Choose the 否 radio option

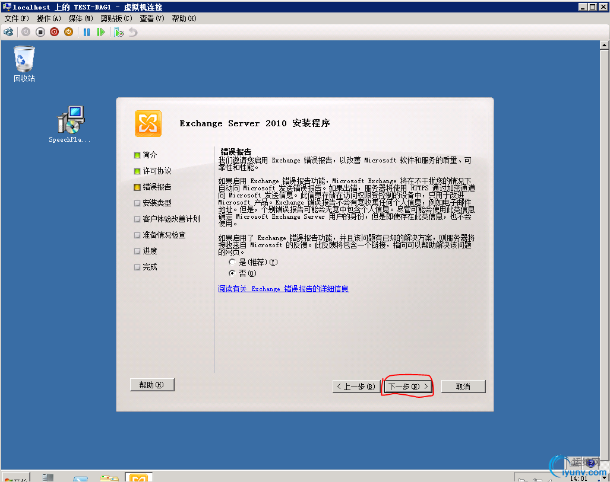tap(232, 273)
